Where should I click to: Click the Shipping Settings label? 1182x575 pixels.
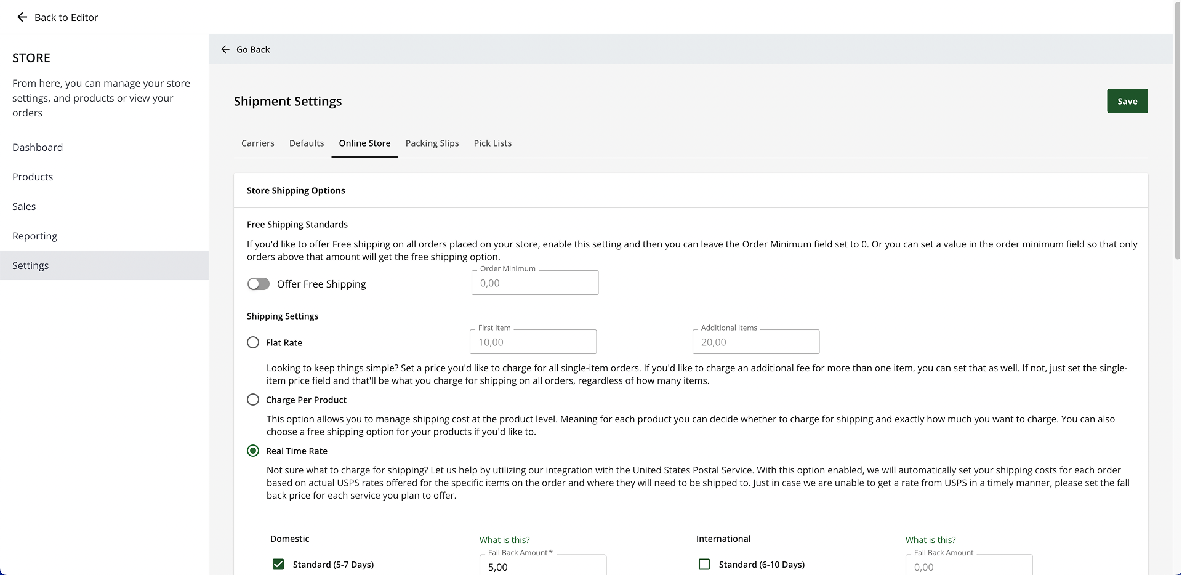283,316
